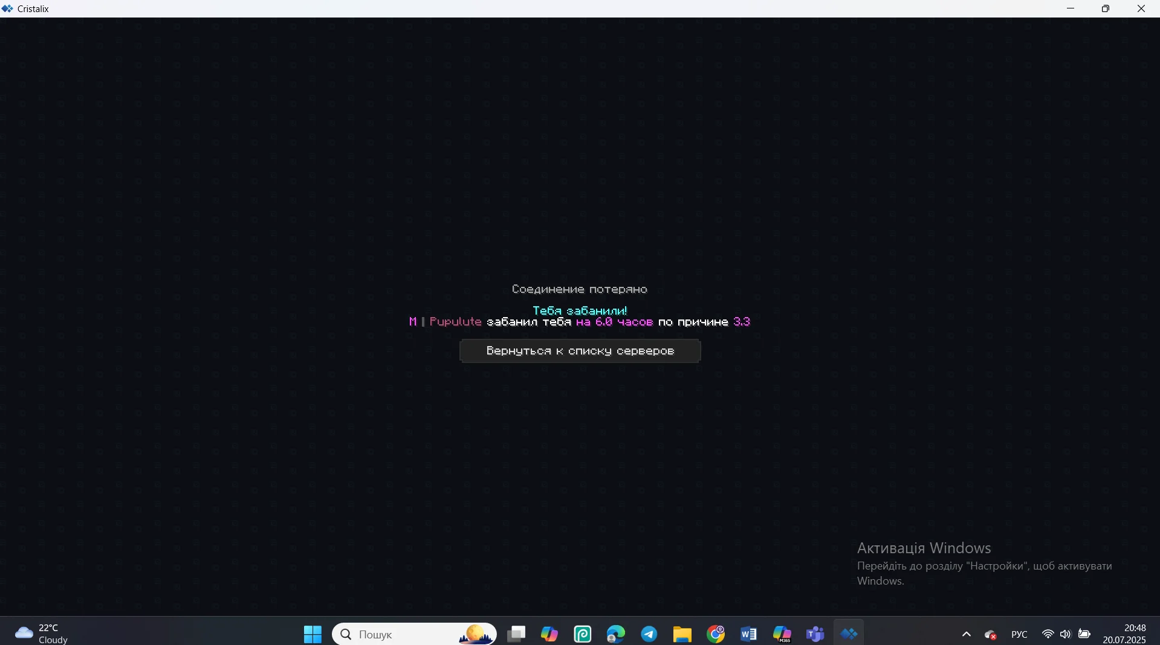Open Microsoft Edge from the taskbar

tap(616, 634)
